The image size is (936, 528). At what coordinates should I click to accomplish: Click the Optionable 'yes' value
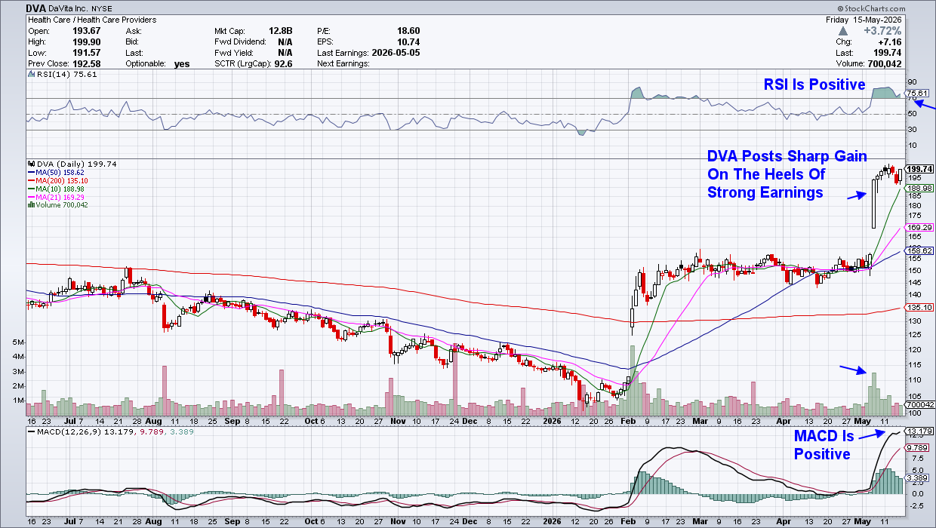[x=182, y=64]
